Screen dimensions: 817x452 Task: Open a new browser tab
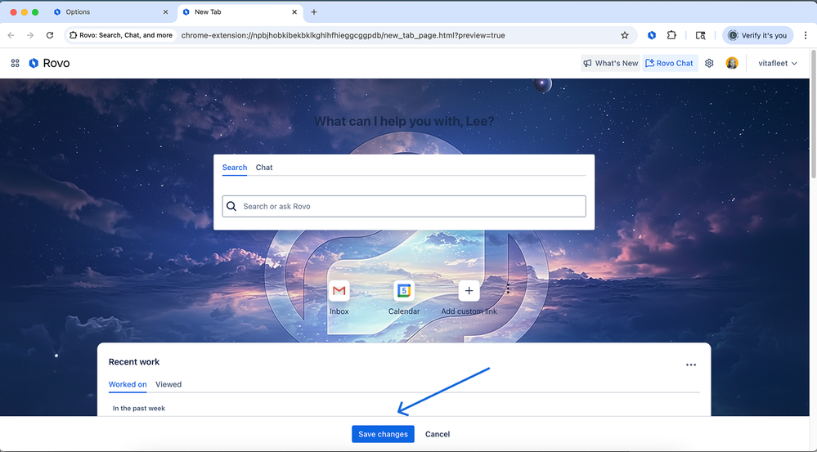[x=314, y=12]
